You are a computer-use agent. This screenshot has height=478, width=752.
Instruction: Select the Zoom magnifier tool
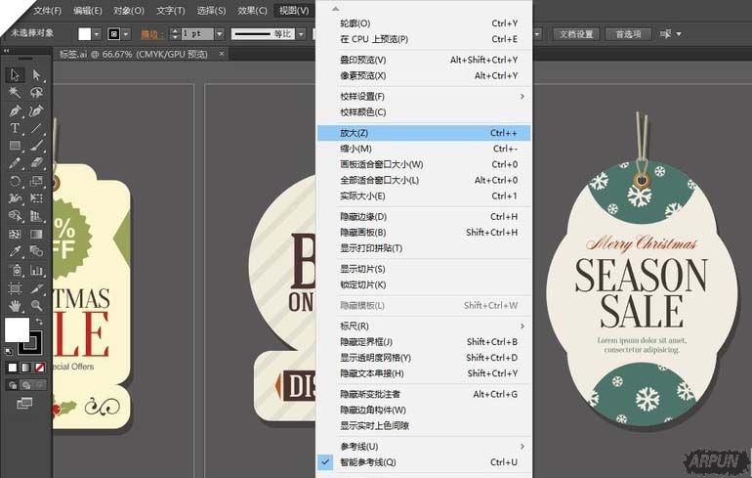coord(36,305)
